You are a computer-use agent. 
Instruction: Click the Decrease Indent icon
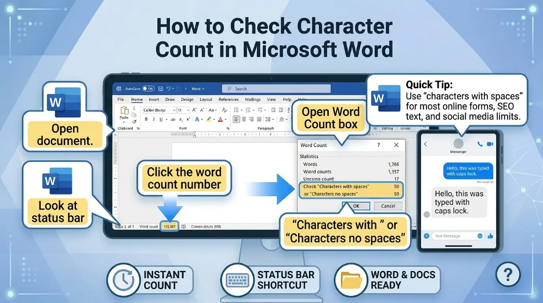[x=273, y=110]
